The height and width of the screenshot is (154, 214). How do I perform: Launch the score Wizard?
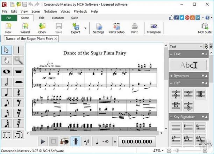(x=25, y=28)
